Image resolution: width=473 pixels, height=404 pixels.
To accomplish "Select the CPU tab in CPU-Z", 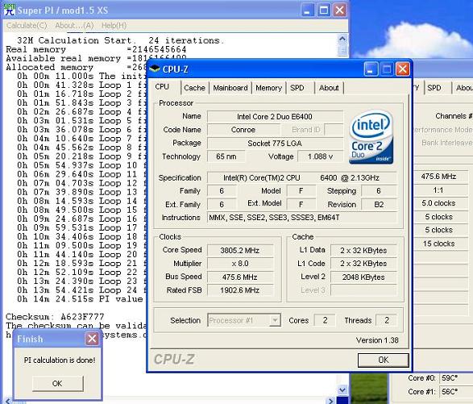I will (163, 87).
